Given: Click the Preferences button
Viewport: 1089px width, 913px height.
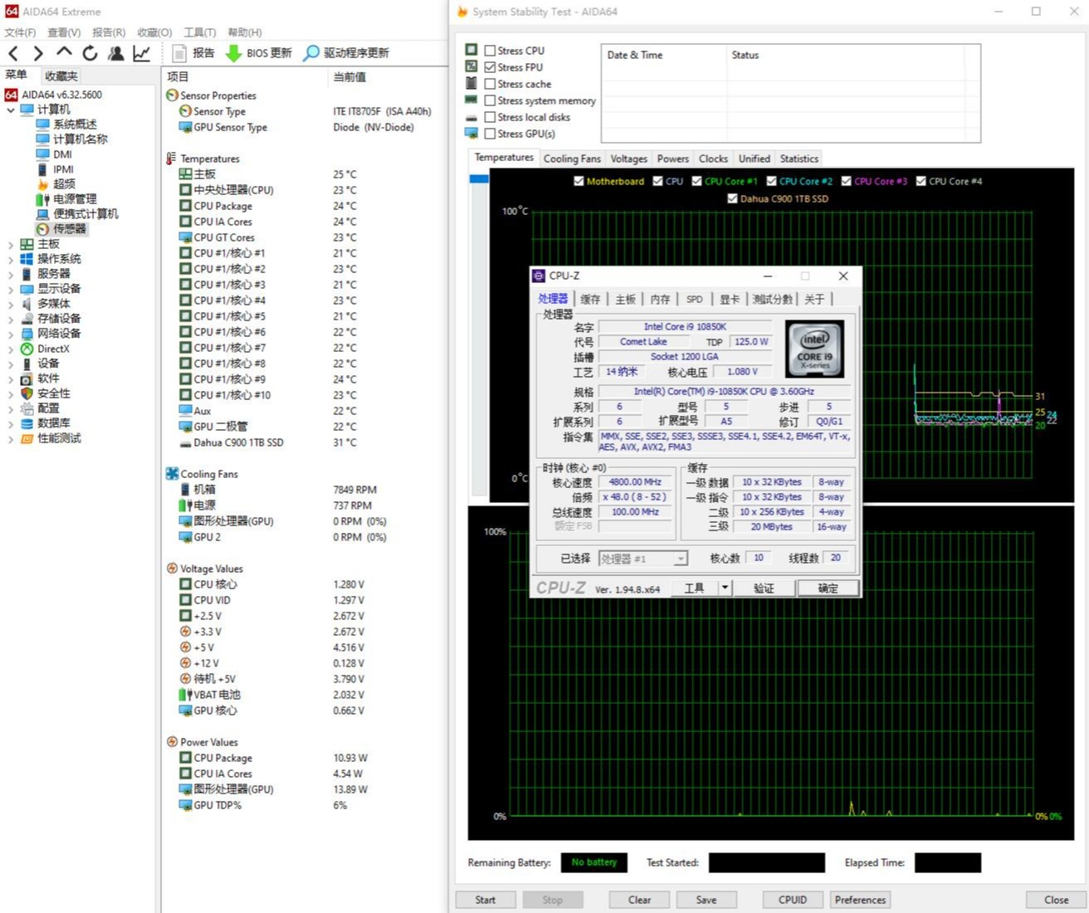Looking at the screenshot, I should coord(860,900).
